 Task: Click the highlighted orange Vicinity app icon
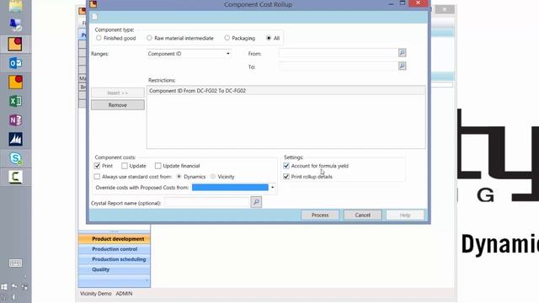coord(15,45)
